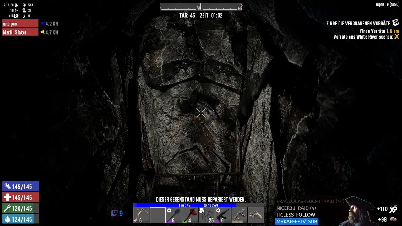Click the 4.2 KM distance for antipas
402x226 pixels.
(x=52, y=24)
